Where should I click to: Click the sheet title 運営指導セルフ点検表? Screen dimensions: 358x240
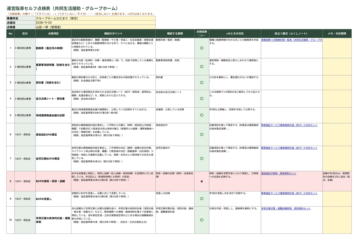63,8
